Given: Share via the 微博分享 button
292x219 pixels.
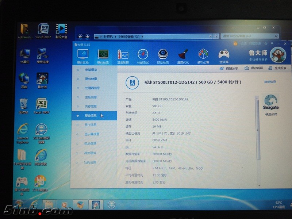Looking at the screenshot, I should 229,68.
